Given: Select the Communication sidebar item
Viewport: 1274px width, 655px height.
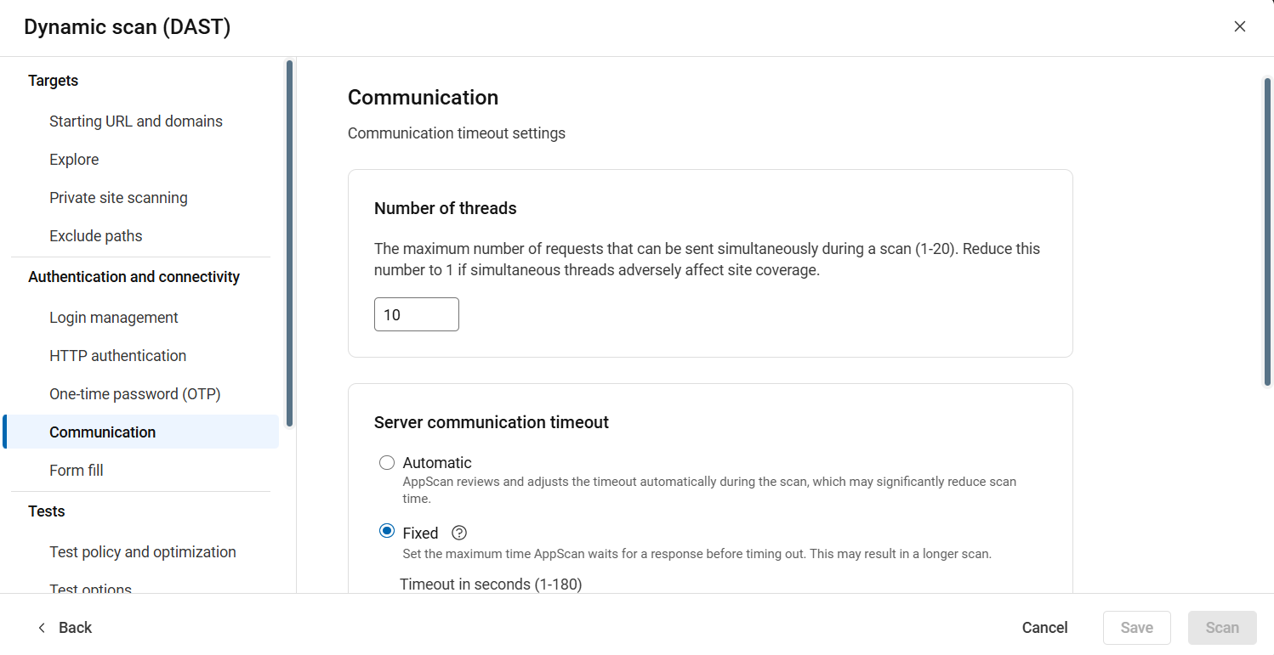Looking at the screenshot, I should click(103, 432).
